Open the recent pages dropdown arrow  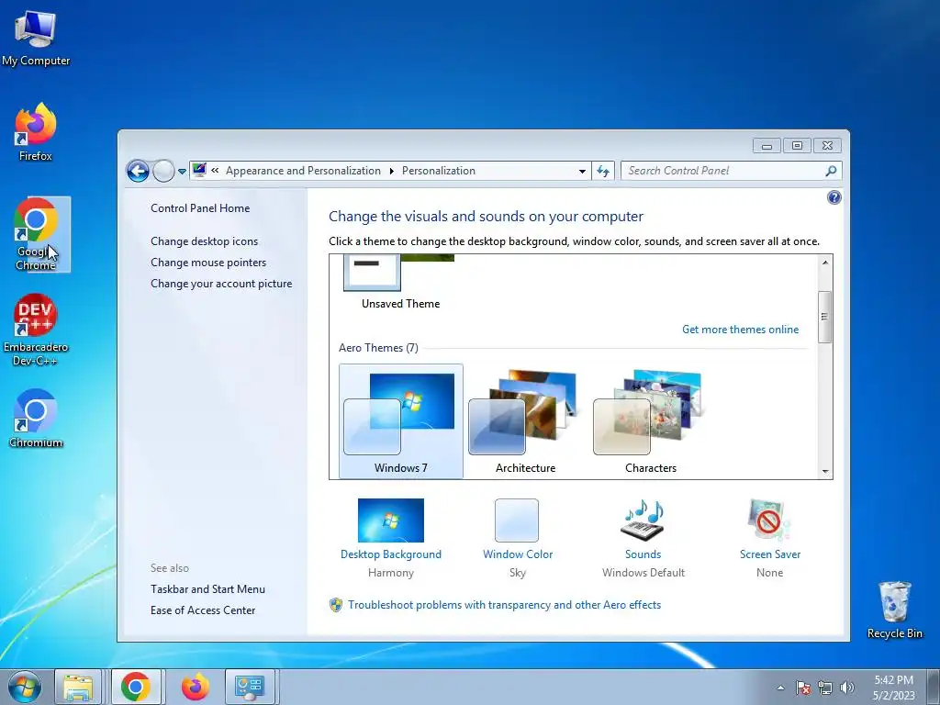[182, 172]
